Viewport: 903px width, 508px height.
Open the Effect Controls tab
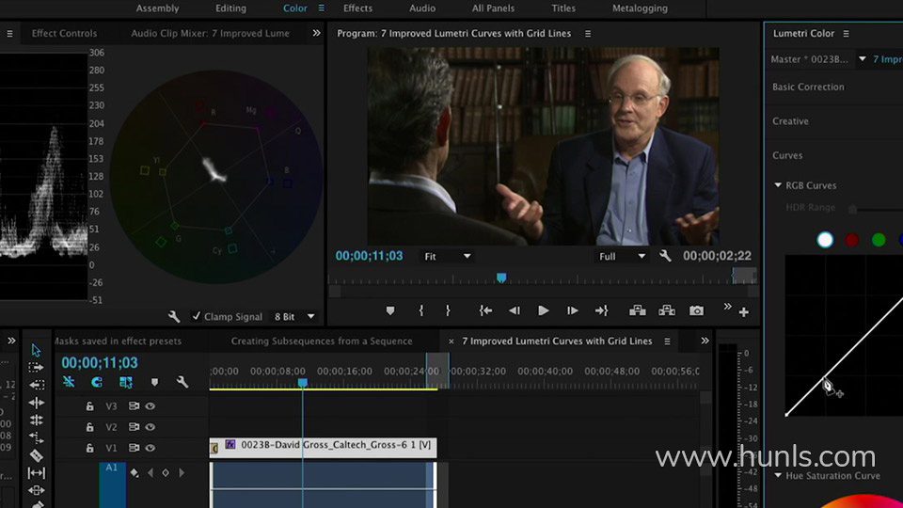coord(65,33)
